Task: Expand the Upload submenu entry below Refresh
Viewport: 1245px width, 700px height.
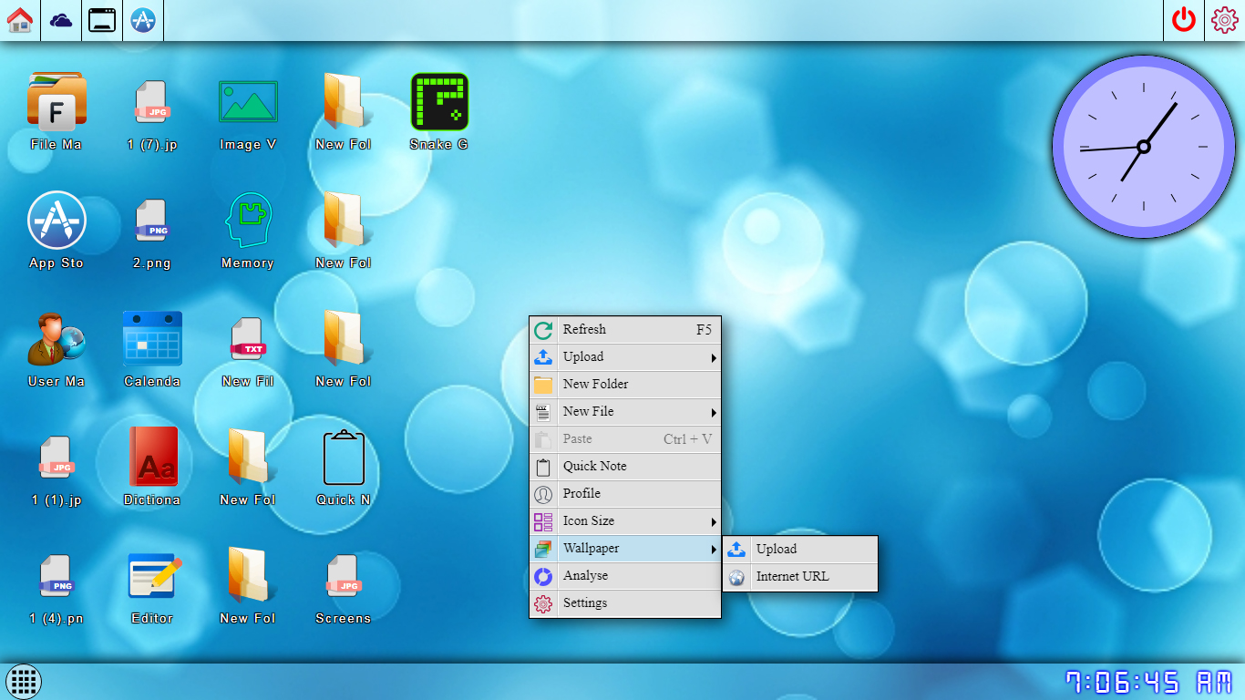Action: pyautogui.click(x=625, y=357)
